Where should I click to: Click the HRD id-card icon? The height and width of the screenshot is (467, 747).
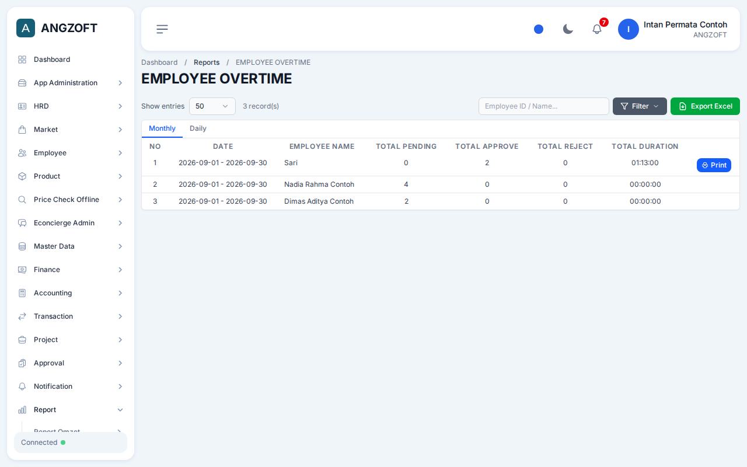[x=22, y=106]
